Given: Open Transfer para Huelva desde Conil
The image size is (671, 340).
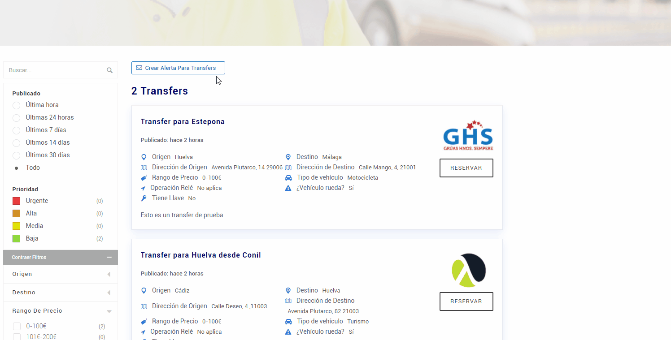Looking at the screenshot, I should pos(200,255).
